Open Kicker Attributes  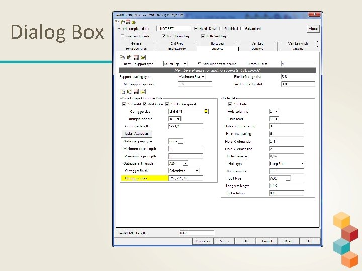(137, 133)
